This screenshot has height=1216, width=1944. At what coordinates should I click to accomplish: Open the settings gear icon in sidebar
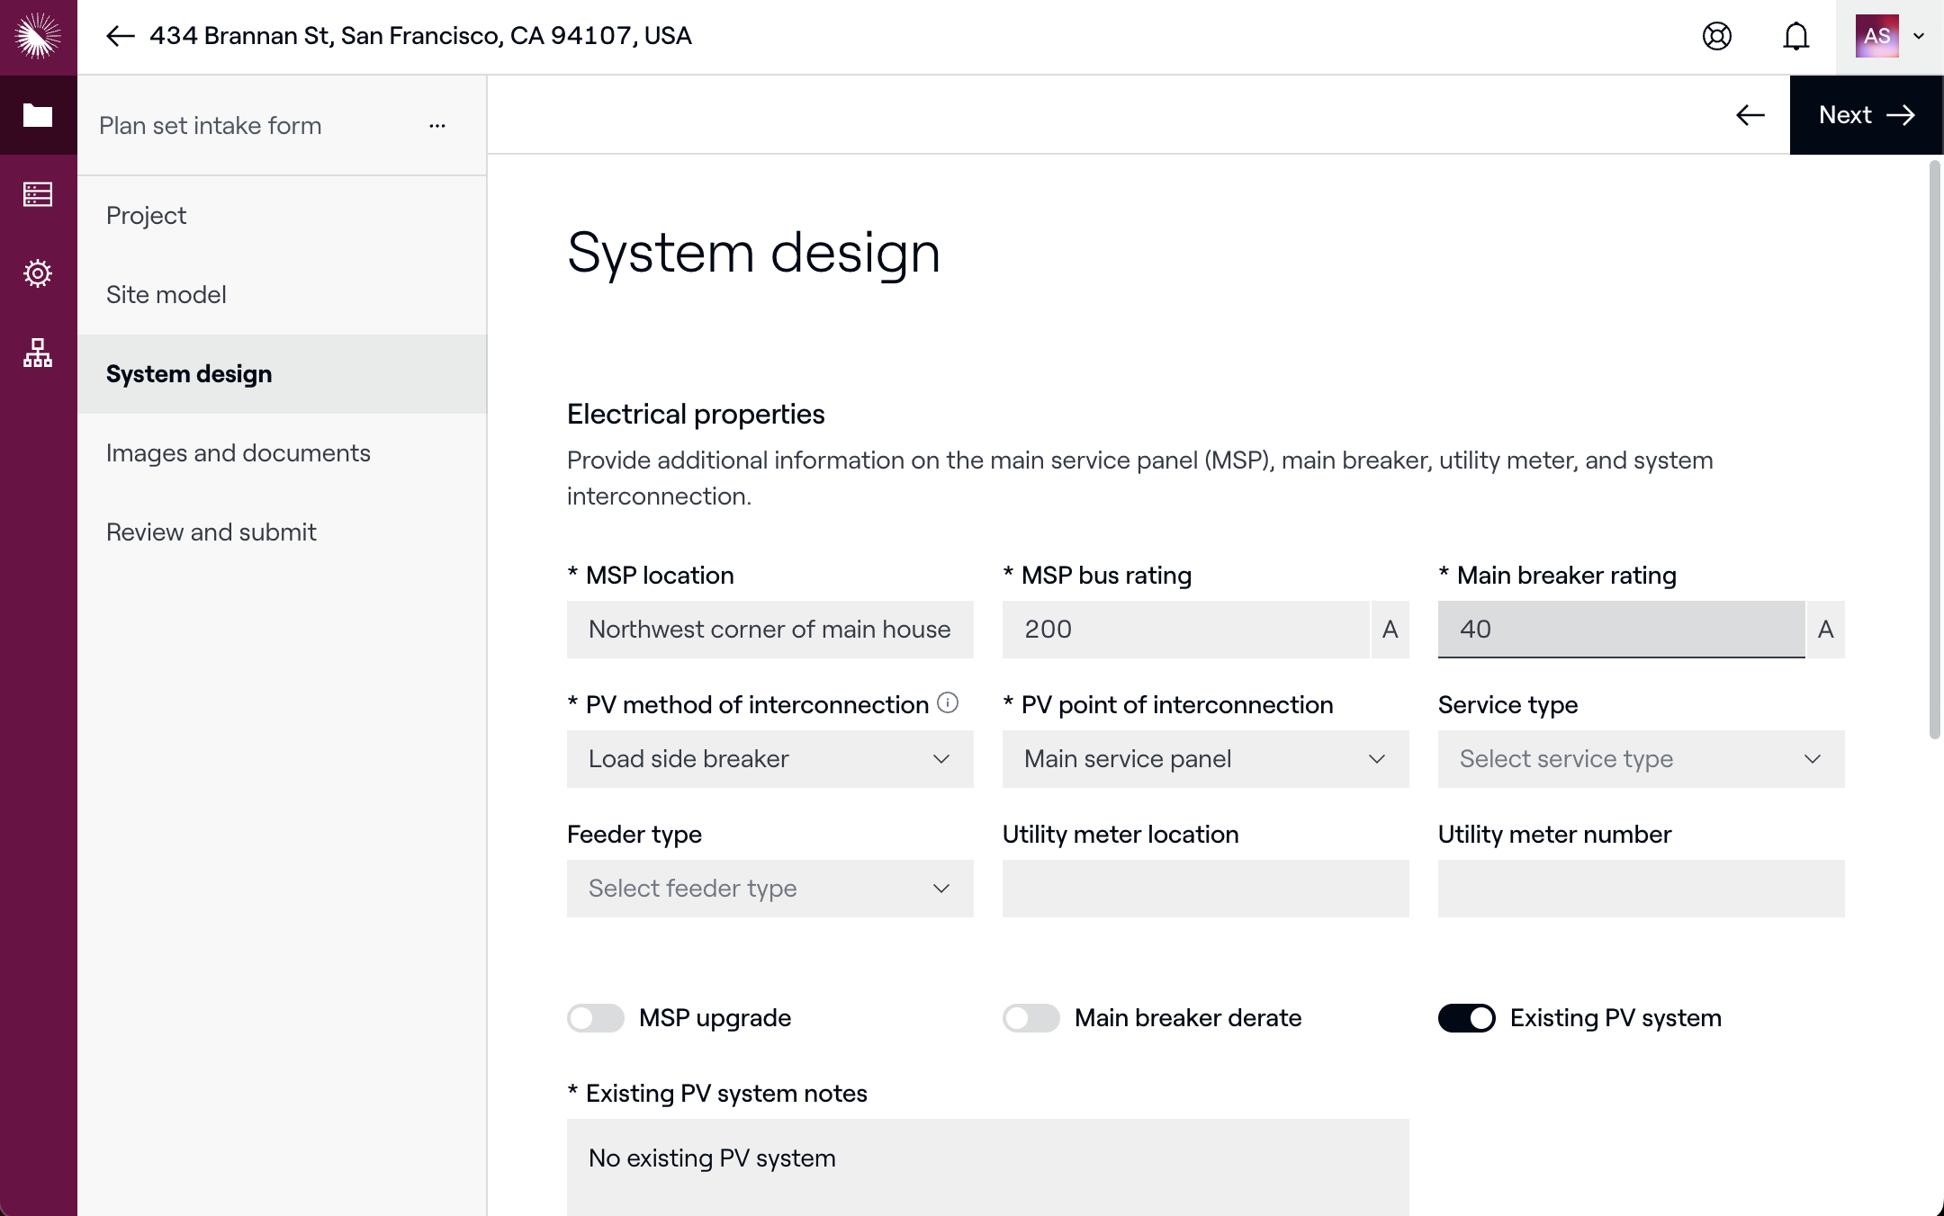point(38,273)
